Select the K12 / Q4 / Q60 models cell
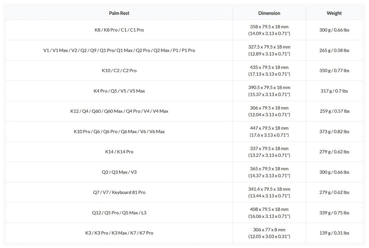 coord(119,111)
